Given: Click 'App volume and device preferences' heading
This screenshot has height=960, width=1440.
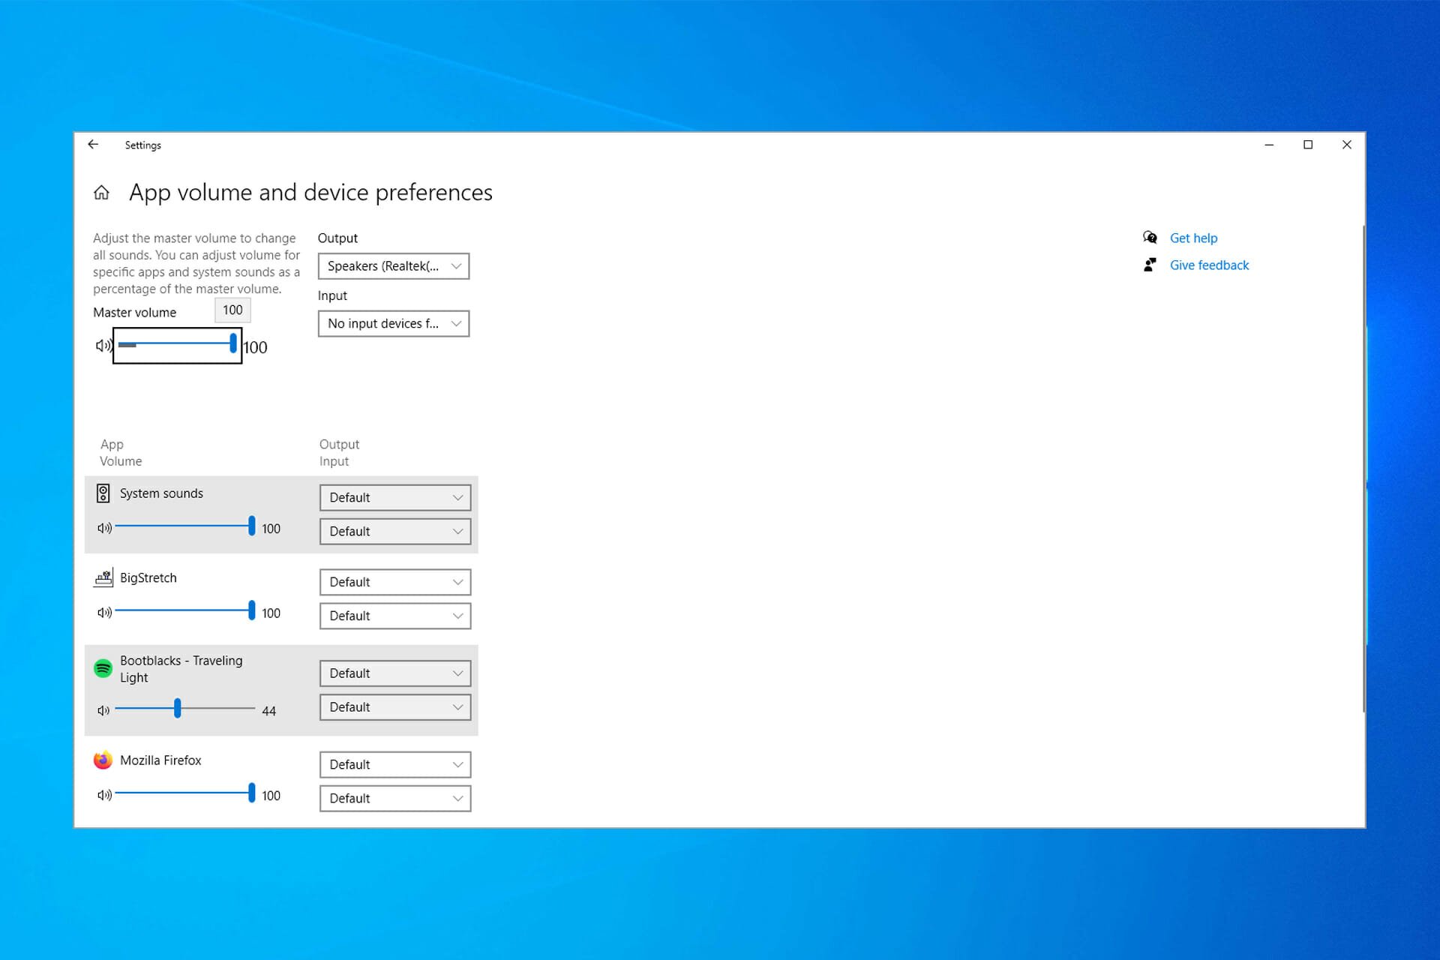Looking at the screenshot, I should point(310,193).
